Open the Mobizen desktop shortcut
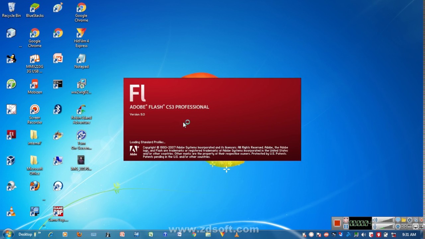 point(35,87)
